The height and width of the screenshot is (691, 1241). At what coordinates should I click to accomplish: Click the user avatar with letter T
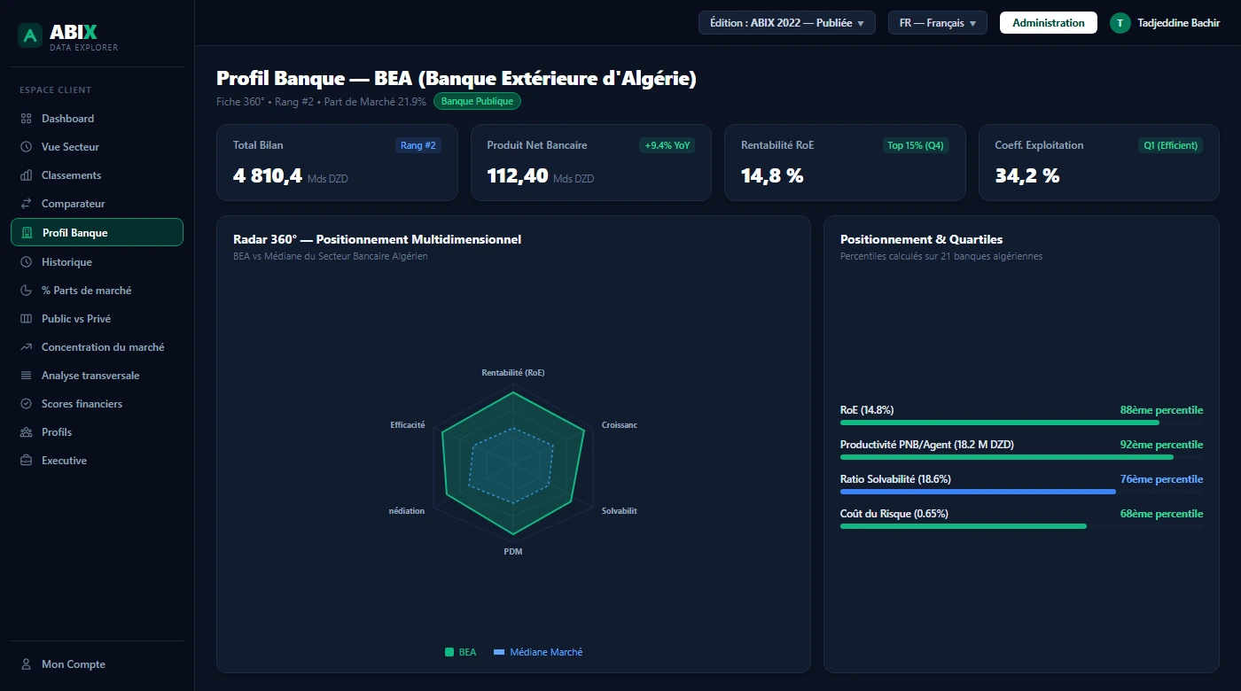[1120, 23]
